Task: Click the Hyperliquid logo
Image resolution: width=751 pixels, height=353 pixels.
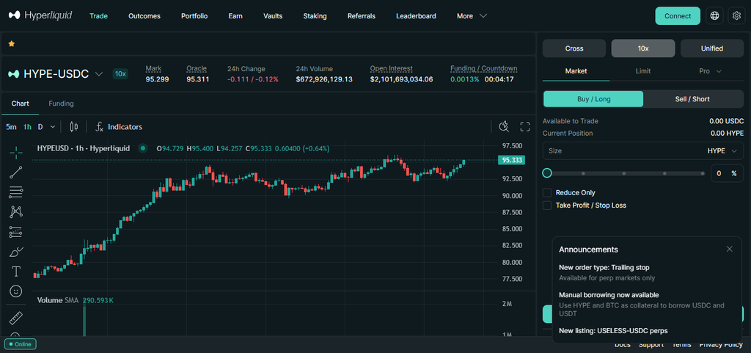Action: pyautogui.click(x=40, y=15)
